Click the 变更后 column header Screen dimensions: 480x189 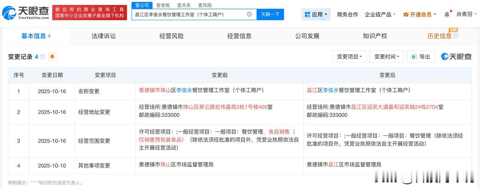point(387,75)
